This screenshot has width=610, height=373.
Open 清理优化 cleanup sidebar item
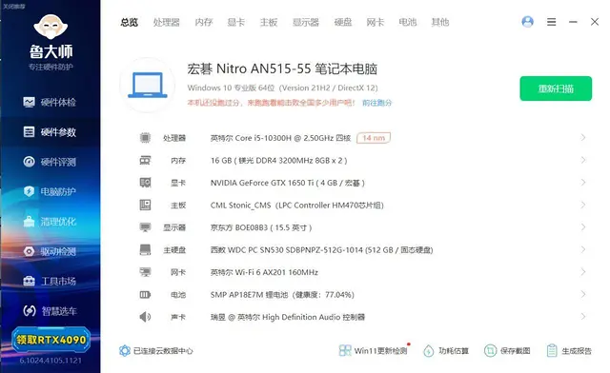point(50,222)
